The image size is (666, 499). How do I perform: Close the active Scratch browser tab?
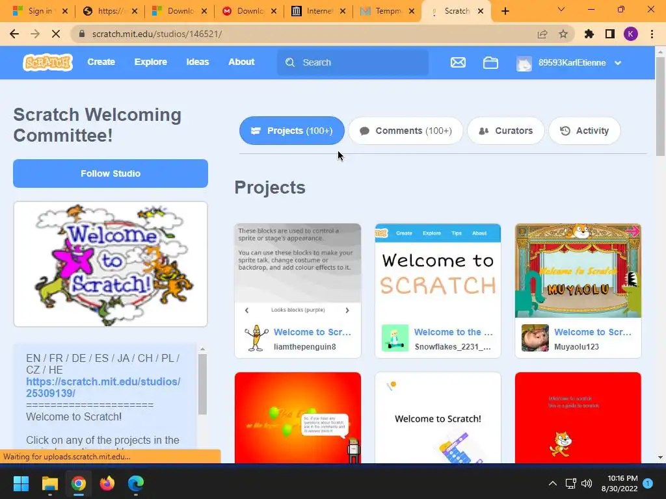pyautogui.click(x=481, y=12)
